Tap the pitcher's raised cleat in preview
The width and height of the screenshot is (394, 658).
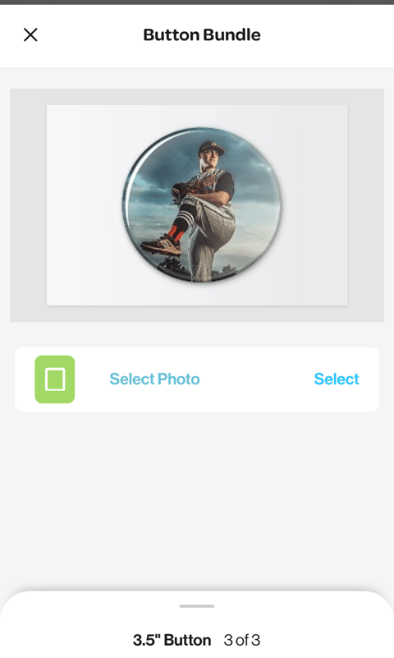pyautogui.click(x=161, y=245)
